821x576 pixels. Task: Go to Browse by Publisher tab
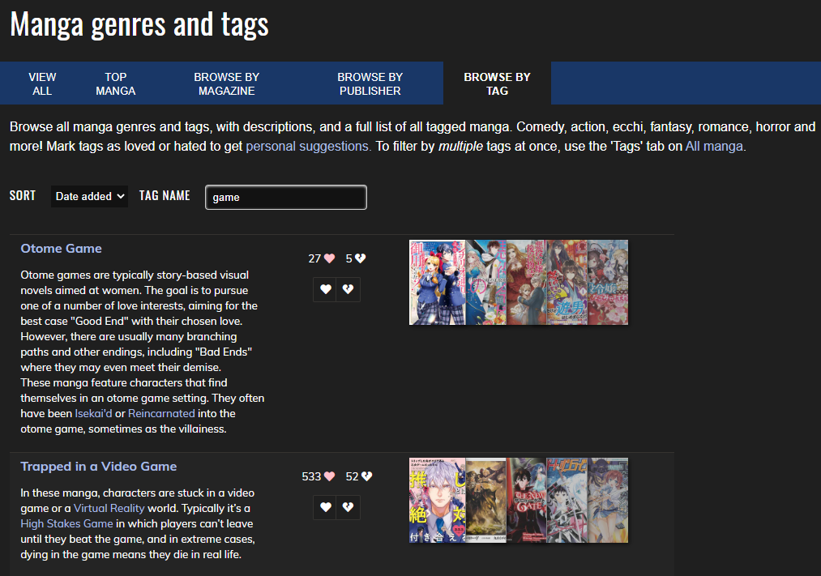tap(370, 83)
